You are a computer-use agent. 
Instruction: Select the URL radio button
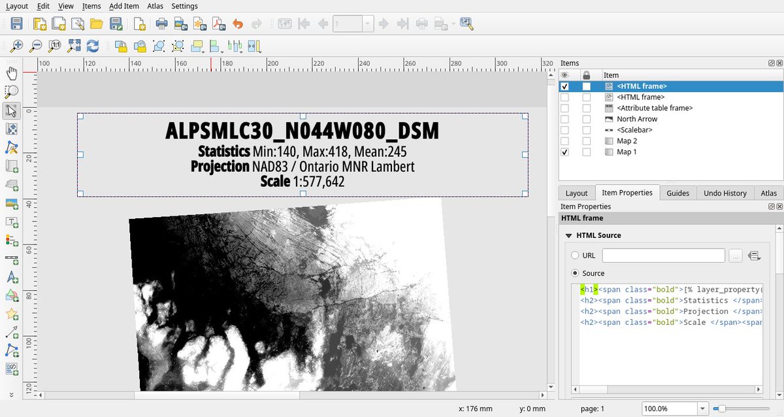pyautogui.click(x=576, y=256)
